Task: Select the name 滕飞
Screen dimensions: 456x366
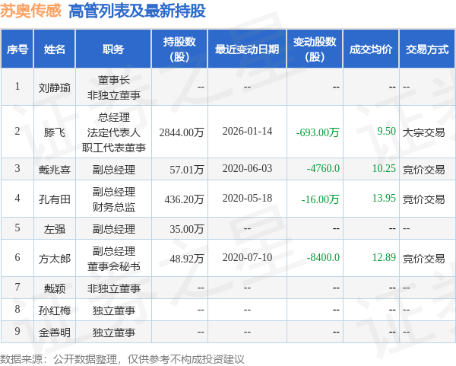Action: [55, 132]
